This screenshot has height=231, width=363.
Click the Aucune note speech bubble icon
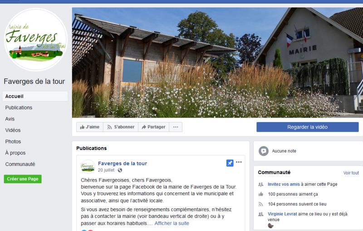[x=264, y=151]
